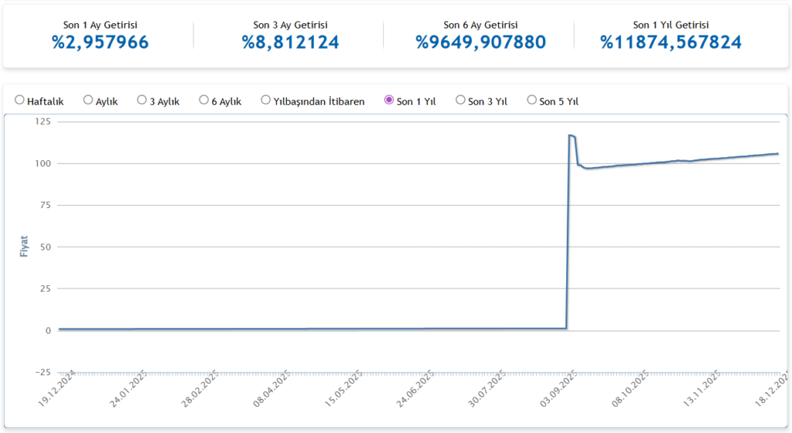Click the Fiyat y-axis title
Screen dimensions: 792x433
(x=24, y=247)
